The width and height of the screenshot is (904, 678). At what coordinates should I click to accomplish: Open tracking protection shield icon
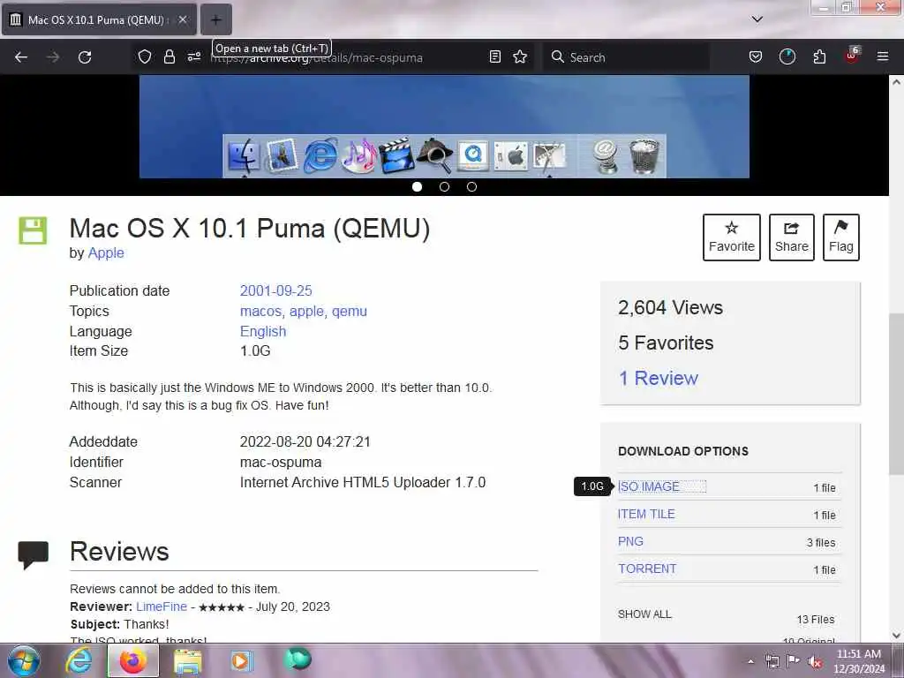145,56
